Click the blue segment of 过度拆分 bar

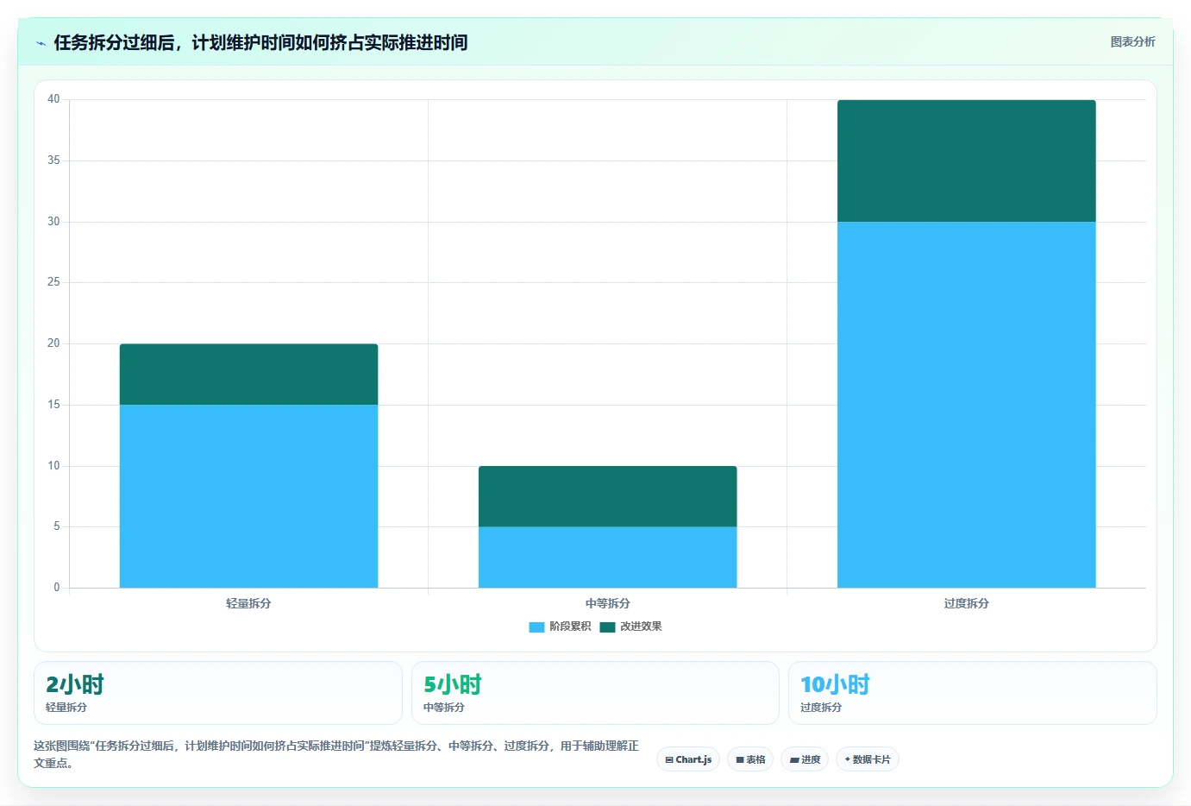[966, 405]
